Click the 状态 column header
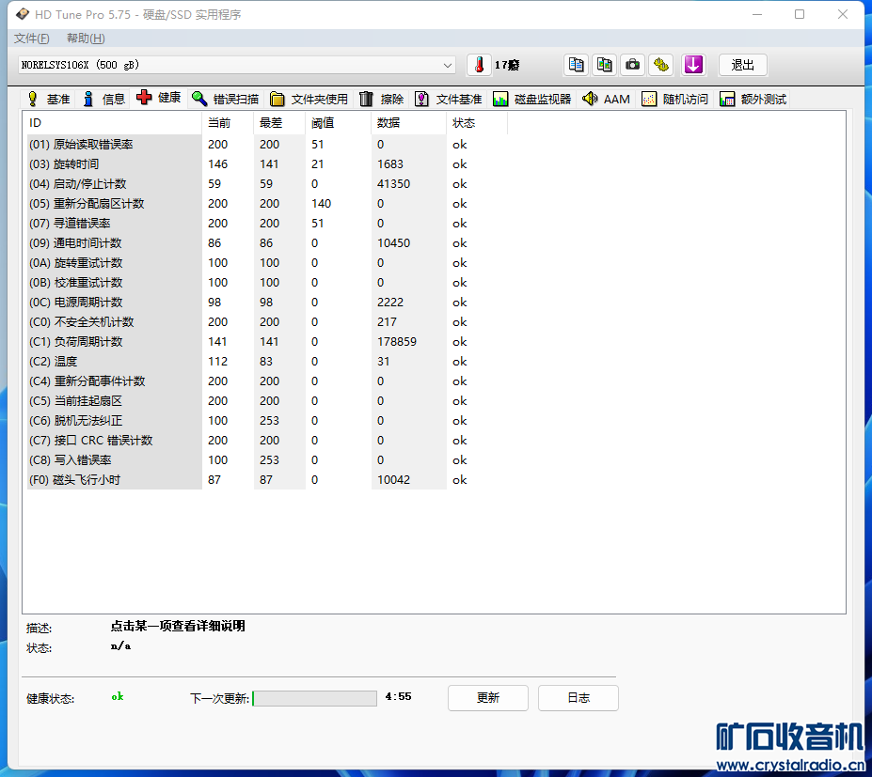 pyautogui.click(x=477, y=123)
